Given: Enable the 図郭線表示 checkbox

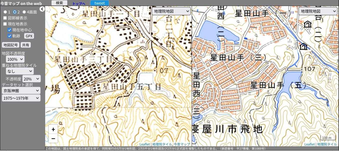Looking at the screenshot, I should (5, 18).
